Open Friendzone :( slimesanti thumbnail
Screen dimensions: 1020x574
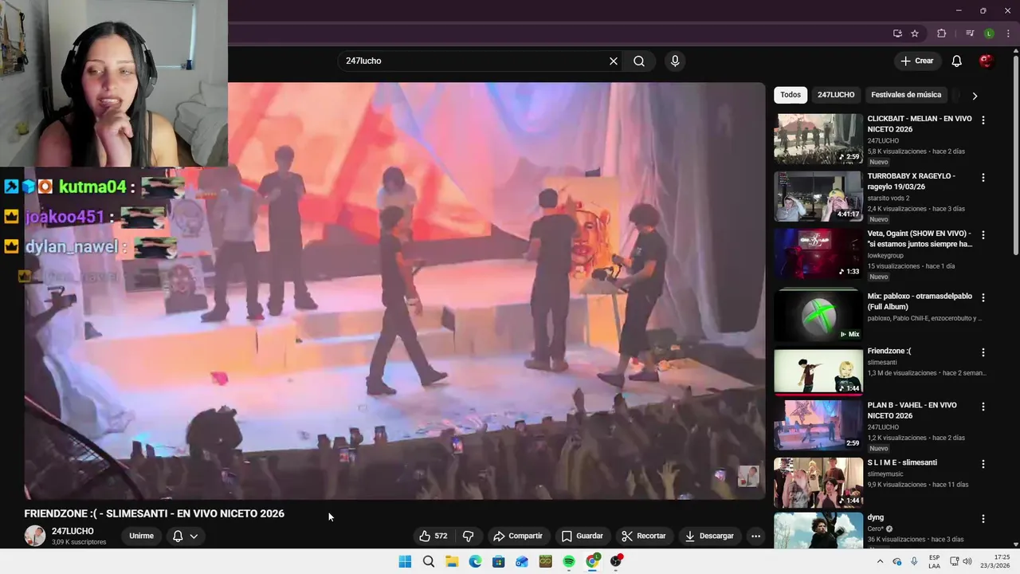pyautogui.click(x=818, y=371)
